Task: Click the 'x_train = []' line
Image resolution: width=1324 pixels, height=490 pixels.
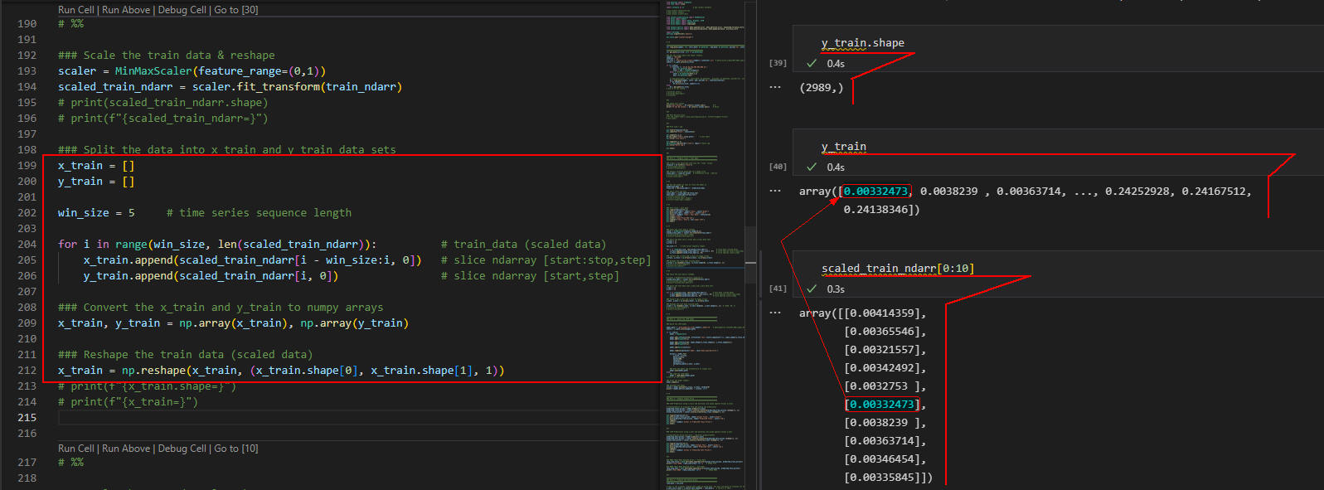Action: (96, 166)
